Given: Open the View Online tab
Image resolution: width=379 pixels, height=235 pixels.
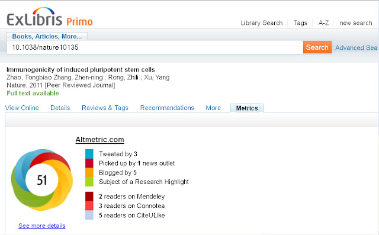Looking at the screenshot, I should click(22, 108).
